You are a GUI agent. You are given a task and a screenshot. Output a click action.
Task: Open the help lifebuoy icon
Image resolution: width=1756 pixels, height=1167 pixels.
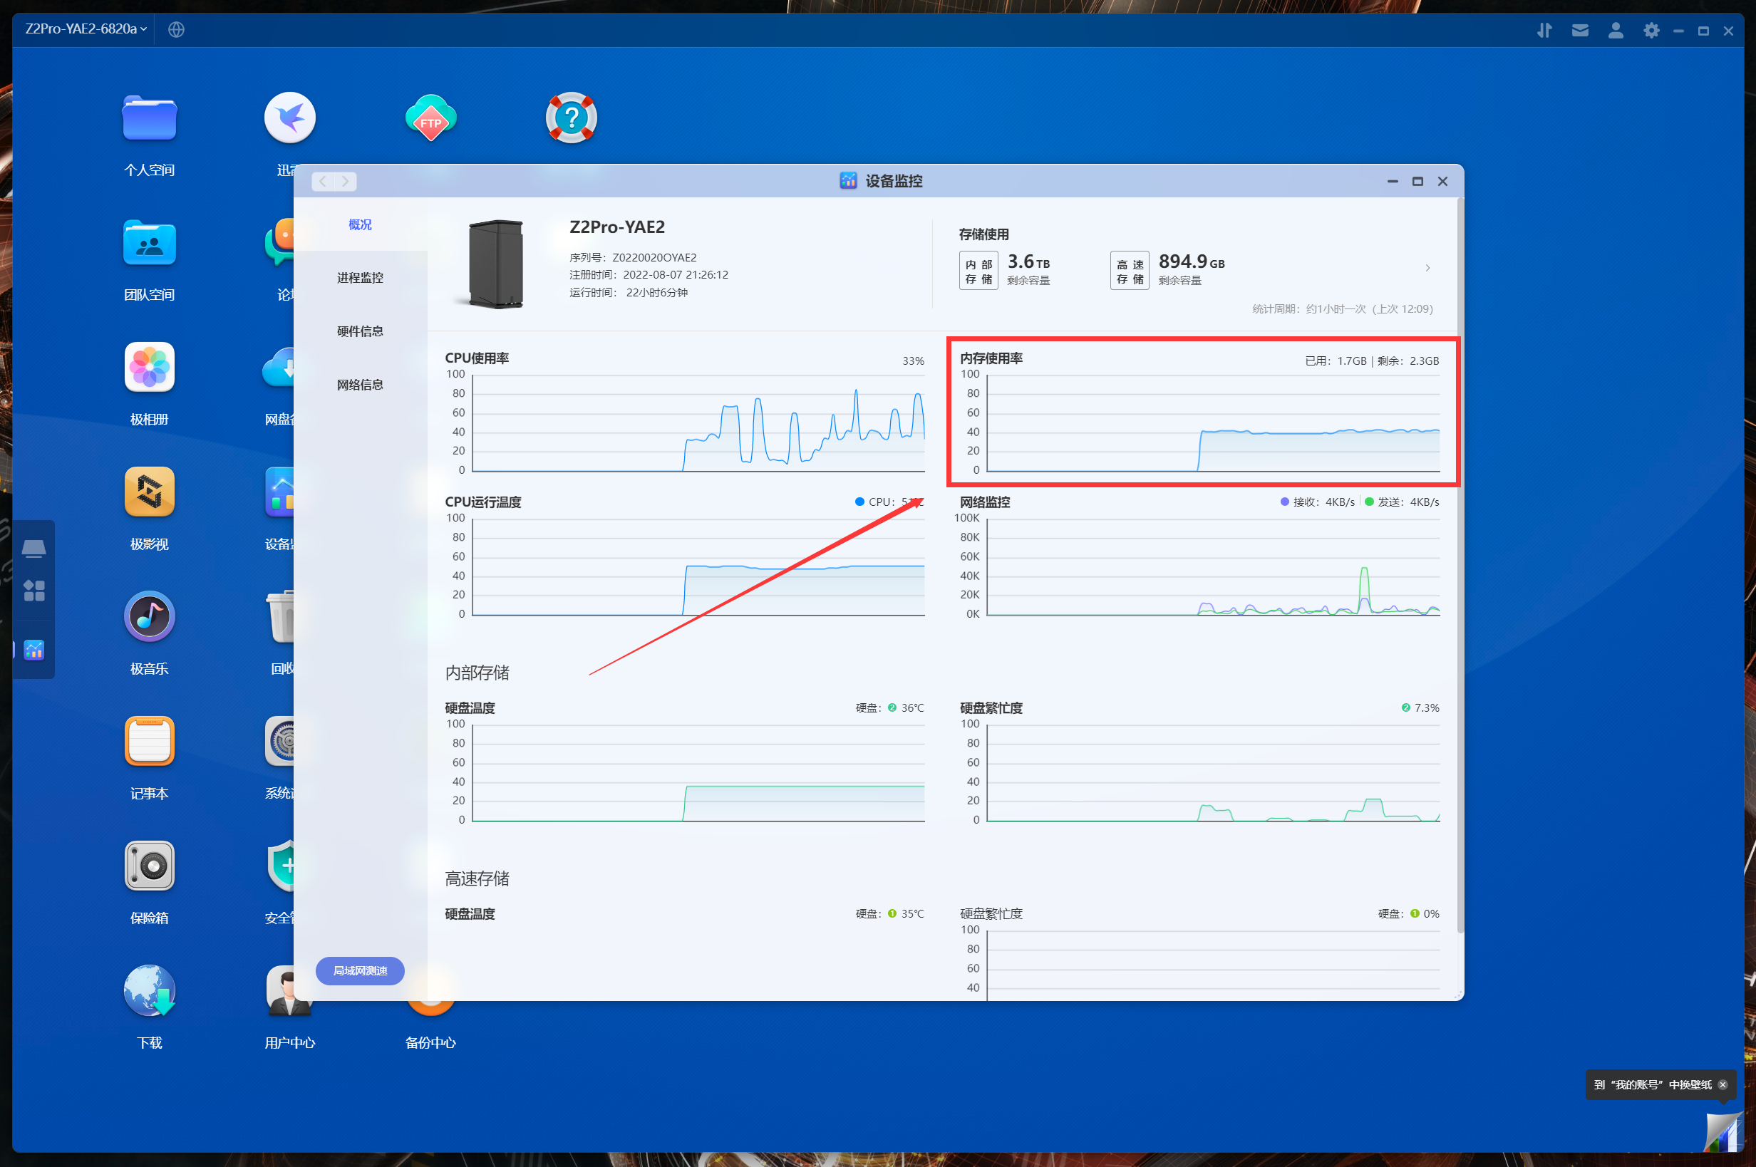[x=571, y=118]
